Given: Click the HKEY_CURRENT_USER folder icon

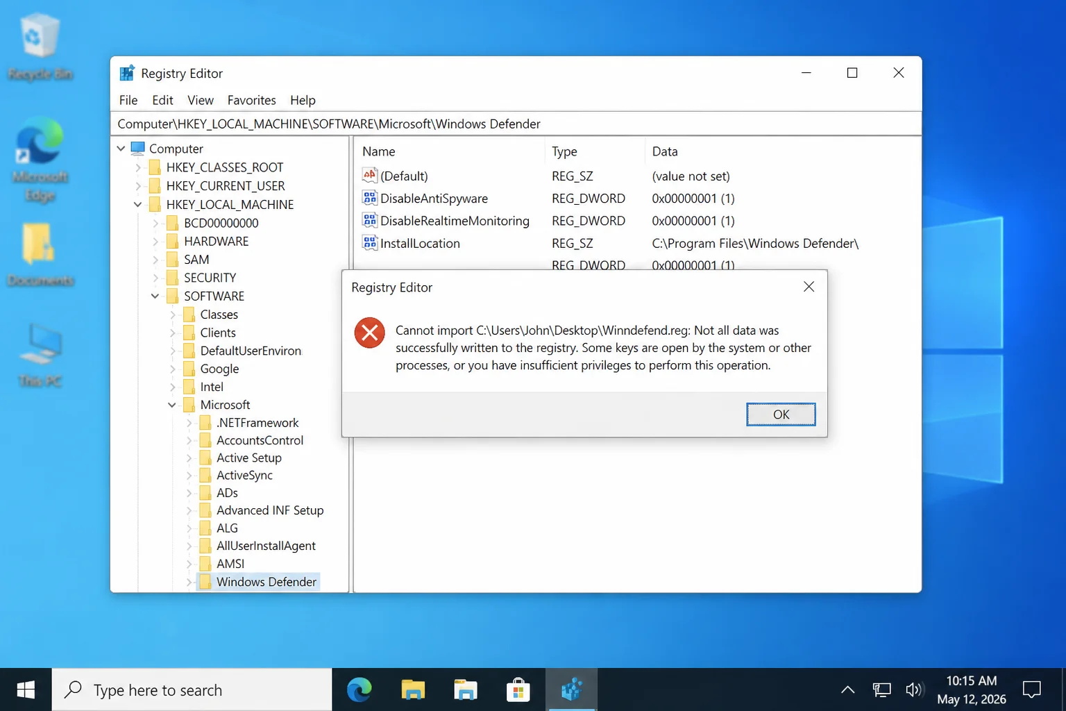Looking at the screenshot, I should [155, 185].
